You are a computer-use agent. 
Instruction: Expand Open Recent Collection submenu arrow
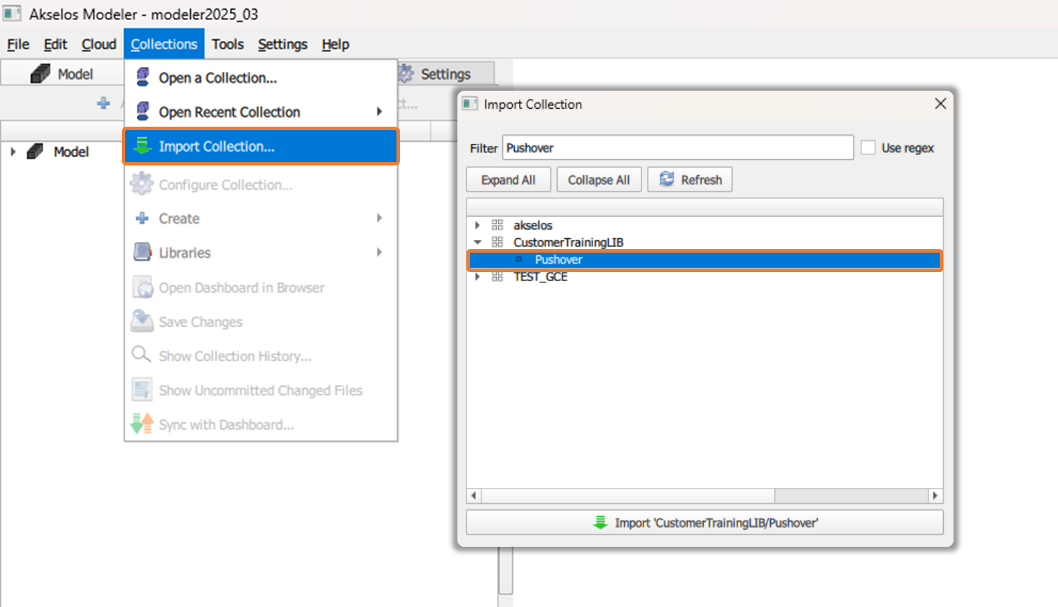(379, 111)
